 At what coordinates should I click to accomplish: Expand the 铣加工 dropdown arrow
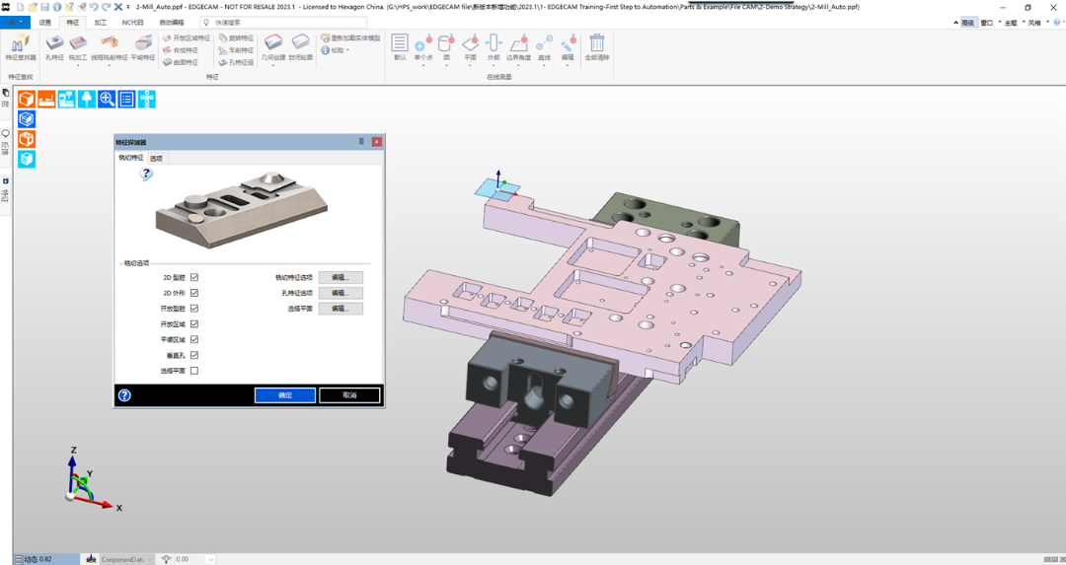[x=78, y=66]
